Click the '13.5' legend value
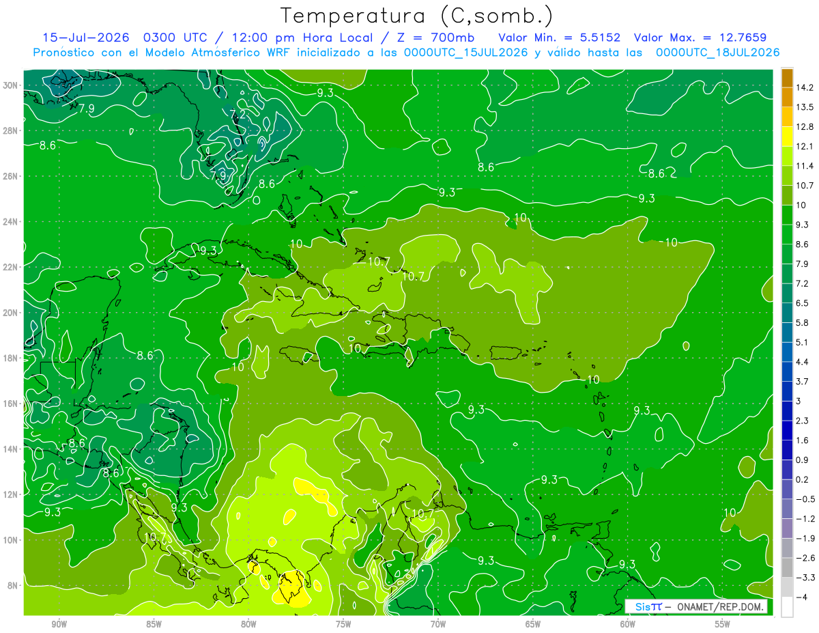 click(805, 107)
